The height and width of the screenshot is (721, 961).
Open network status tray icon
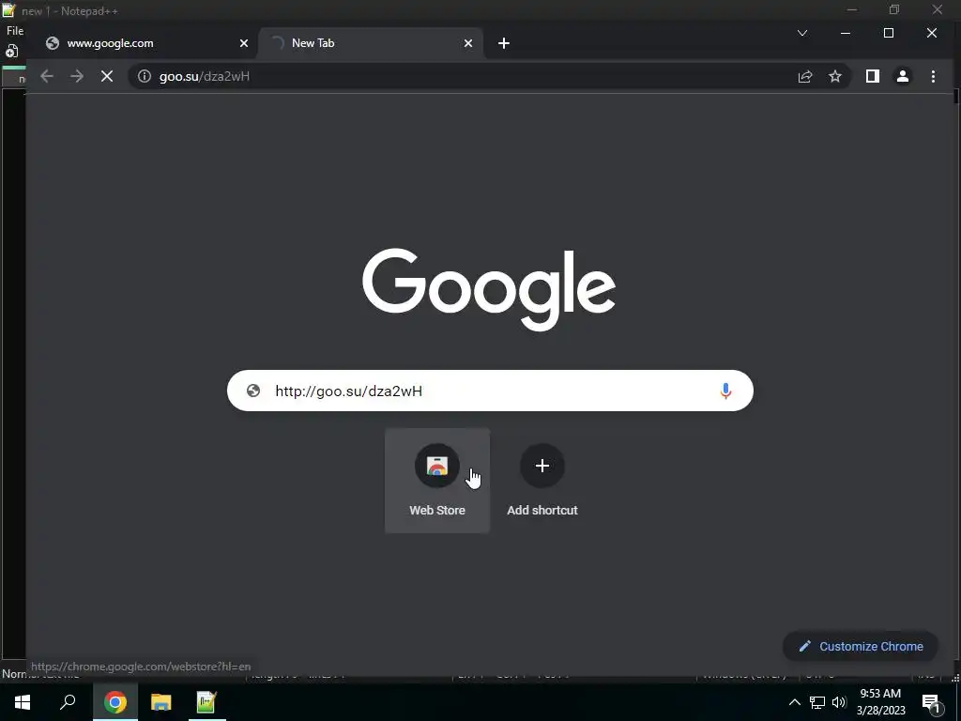coord(817,702)
